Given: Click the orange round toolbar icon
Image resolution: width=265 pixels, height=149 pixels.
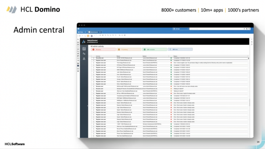Looking at the screenshot, I should click(88, 36).
